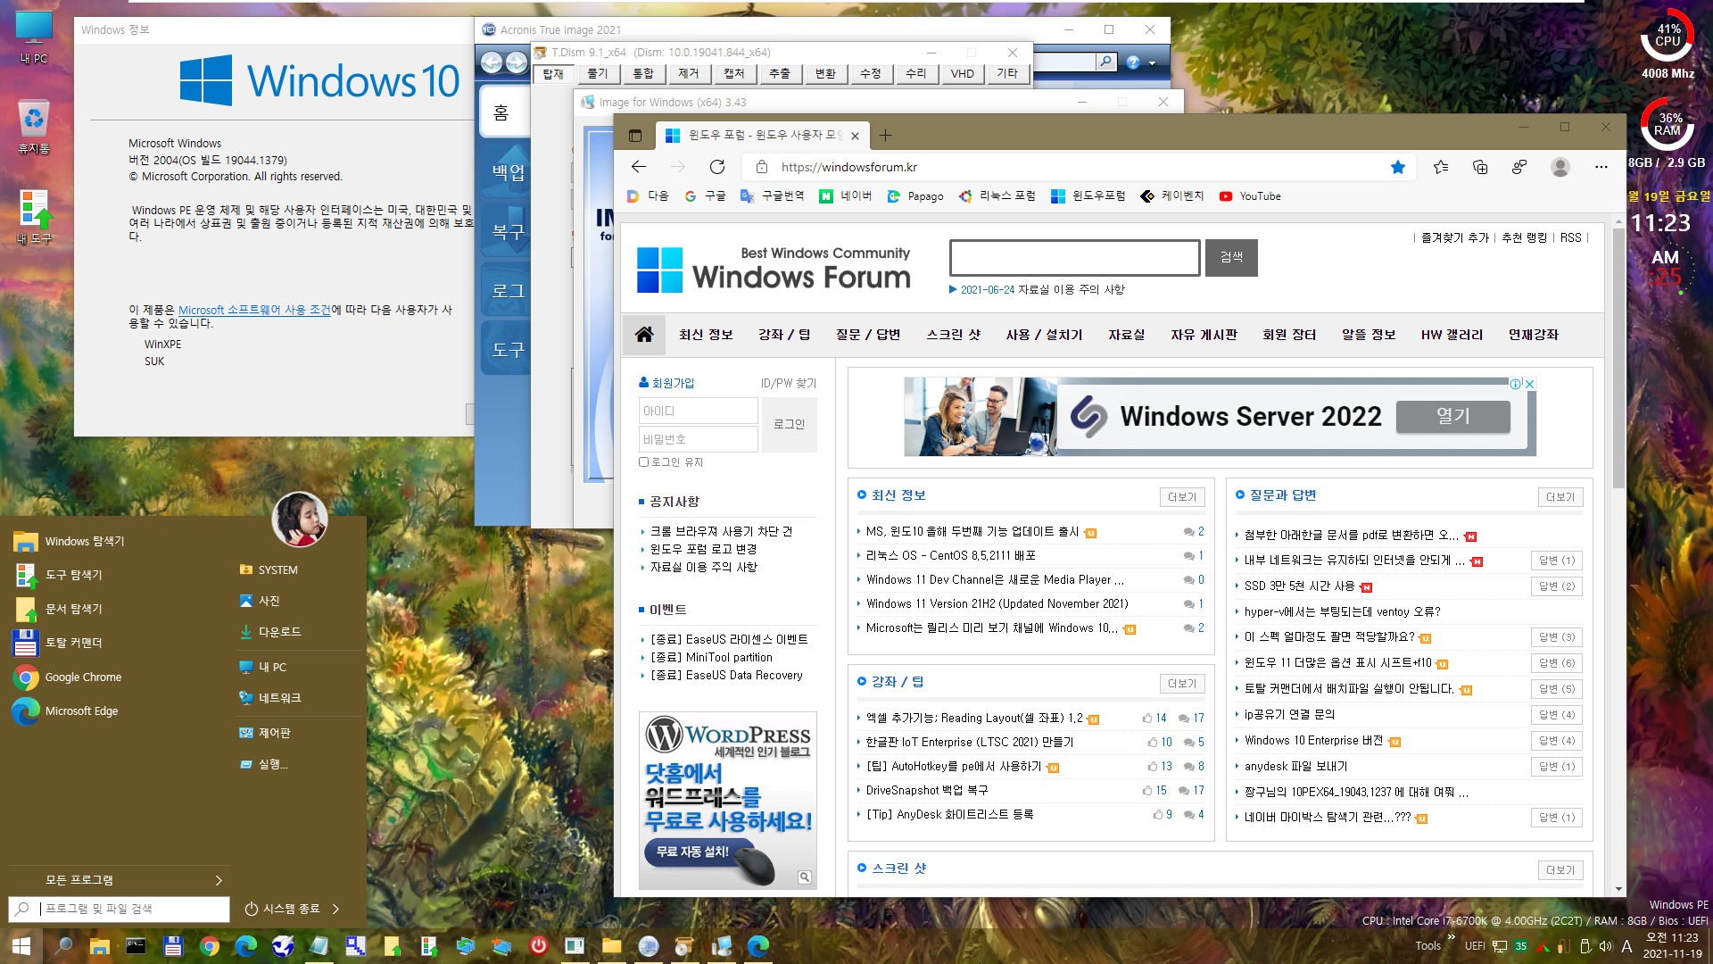
Task: Open vertical tabs action menu in Edge
Action: pyautogui.click(x=635, y=136)
